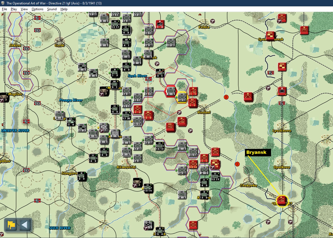Image resolution: width=333 pixels, height=238 pixels.
Task: Click the Gorki city label
Action: [x=59, y=45]
